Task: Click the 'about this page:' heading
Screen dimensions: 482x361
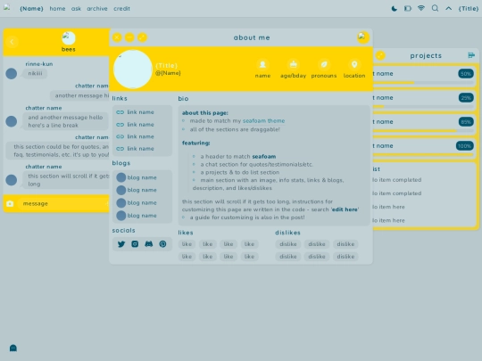Action: coord(205,113)
